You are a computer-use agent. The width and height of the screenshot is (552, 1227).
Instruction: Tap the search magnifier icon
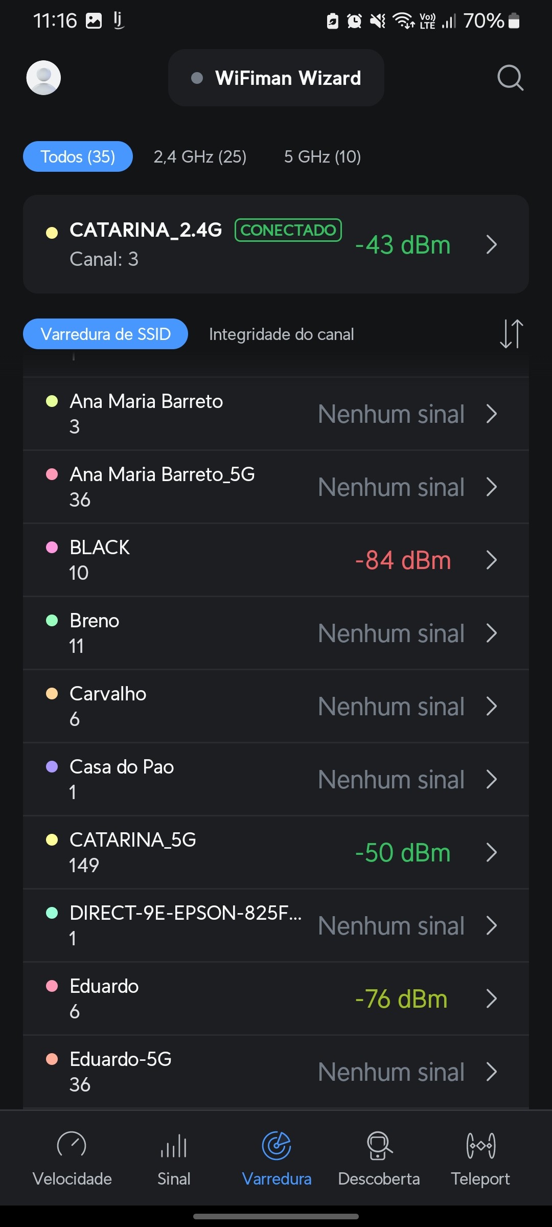click(510, 78)
